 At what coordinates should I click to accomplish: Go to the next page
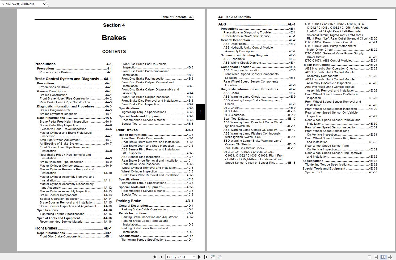199,257
